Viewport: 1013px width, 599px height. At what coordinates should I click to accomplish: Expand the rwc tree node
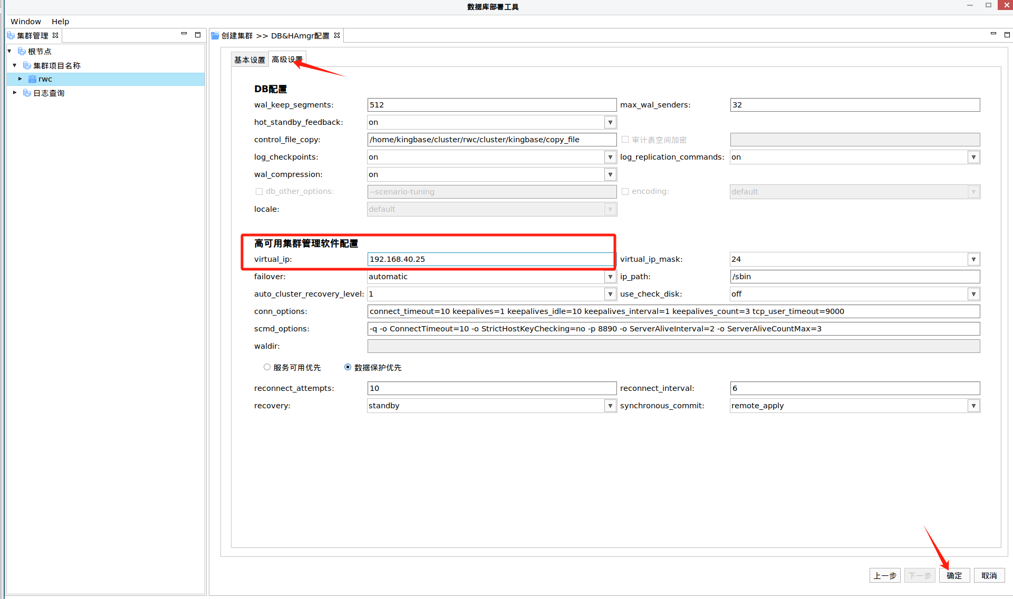click(x=20, y=79)
